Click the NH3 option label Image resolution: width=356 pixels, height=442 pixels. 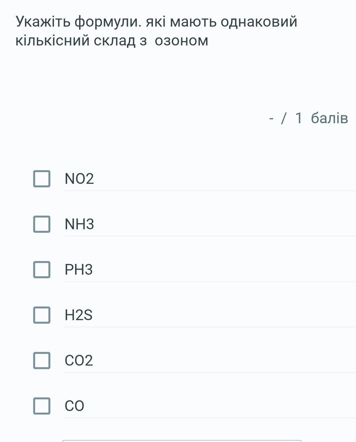tap(79, 224)
